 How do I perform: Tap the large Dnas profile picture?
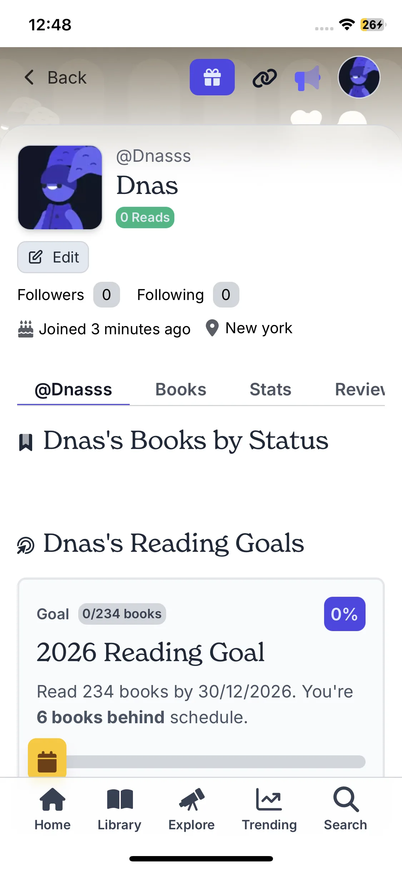[60, 187]
